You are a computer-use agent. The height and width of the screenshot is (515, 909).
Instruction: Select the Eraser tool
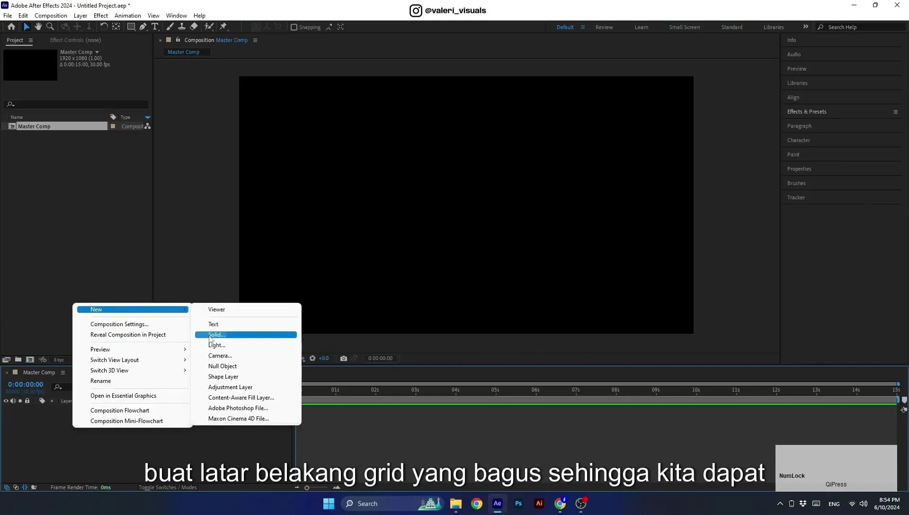tap(194, 27)
